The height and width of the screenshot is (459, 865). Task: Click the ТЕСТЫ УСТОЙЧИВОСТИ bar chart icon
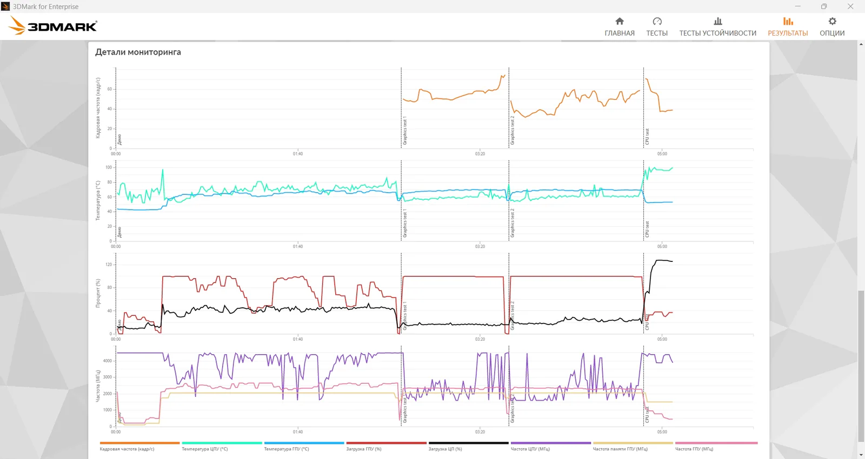717,21
